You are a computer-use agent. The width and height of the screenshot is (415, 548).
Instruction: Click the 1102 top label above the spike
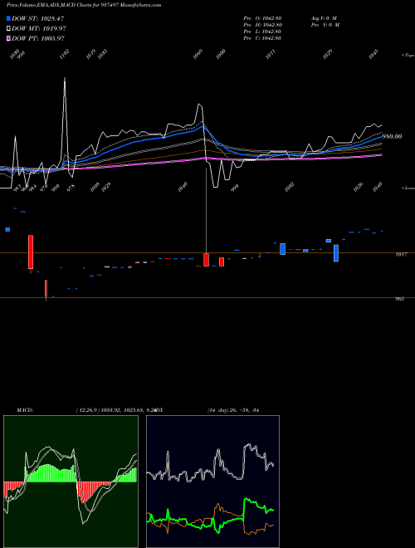[x=64, y=54]
